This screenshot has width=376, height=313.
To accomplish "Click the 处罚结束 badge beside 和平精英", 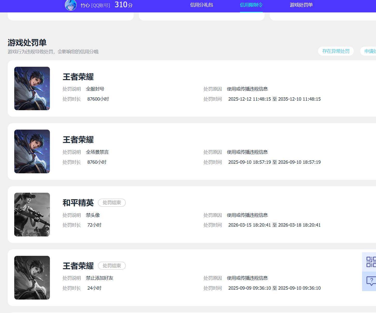I will coord(112,203).
